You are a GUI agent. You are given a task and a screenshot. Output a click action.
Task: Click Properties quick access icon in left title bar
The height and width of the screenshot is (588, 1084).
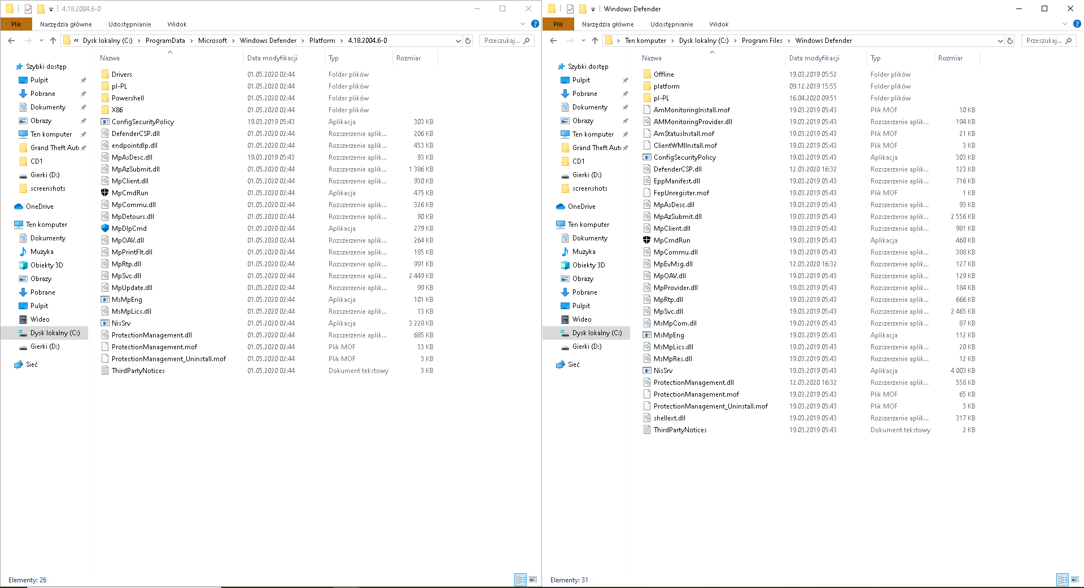[x=28, y=9]
